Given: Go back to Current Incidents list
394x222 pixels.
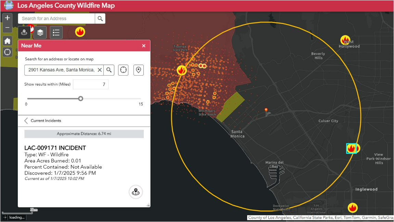Looking at the screenshot, I should (x=26, y=121).
